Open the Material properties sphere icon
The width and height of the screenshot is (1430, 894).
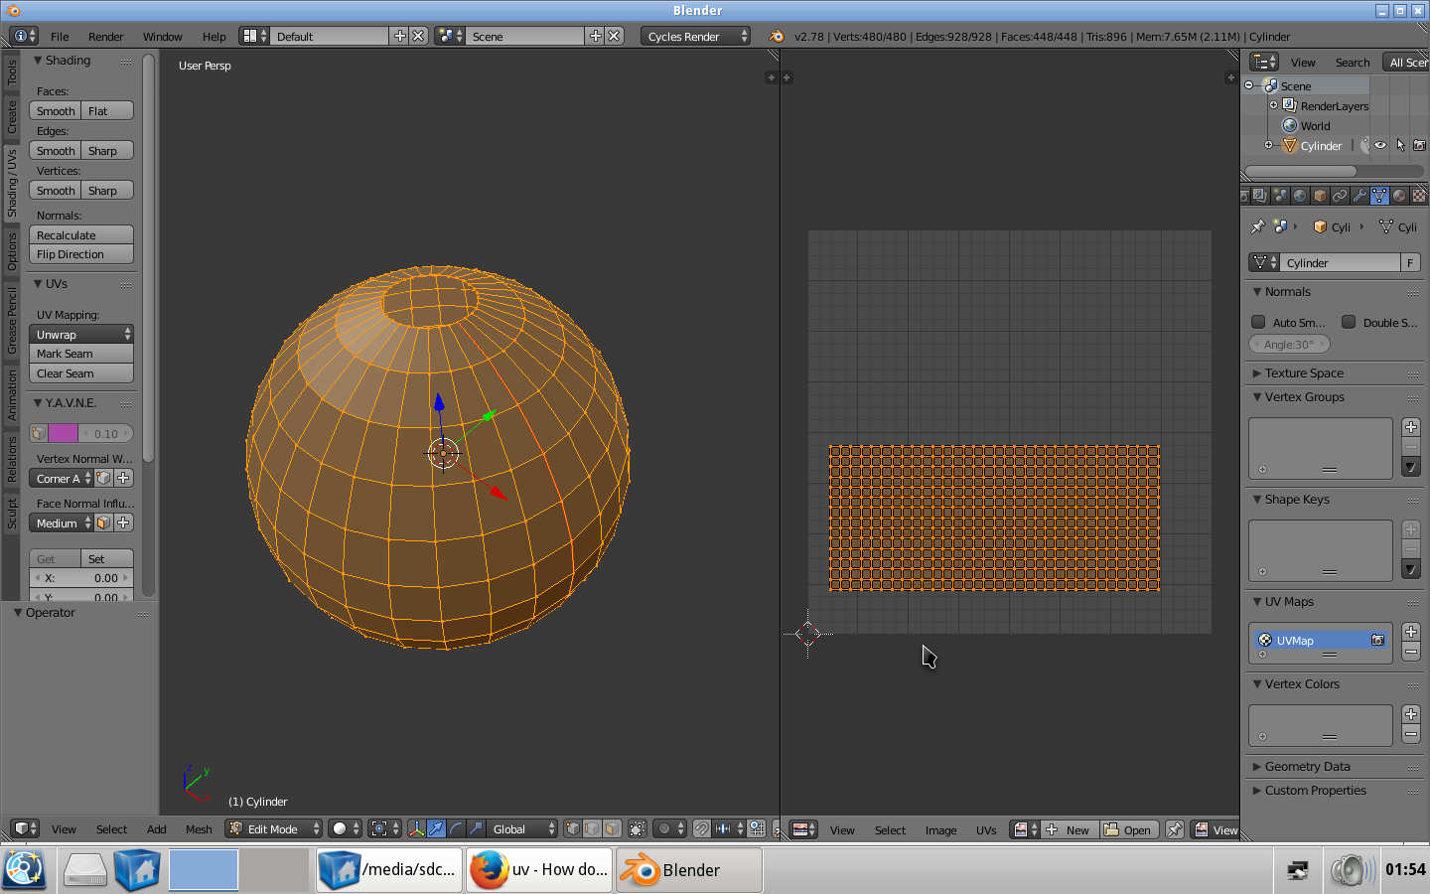(x=1399, y=196)
